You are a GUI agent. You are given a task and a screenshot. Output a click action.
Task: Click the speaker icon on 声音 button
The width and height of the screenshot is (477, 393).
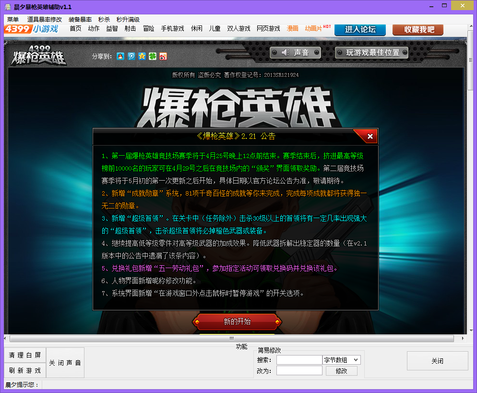(286, 53)
